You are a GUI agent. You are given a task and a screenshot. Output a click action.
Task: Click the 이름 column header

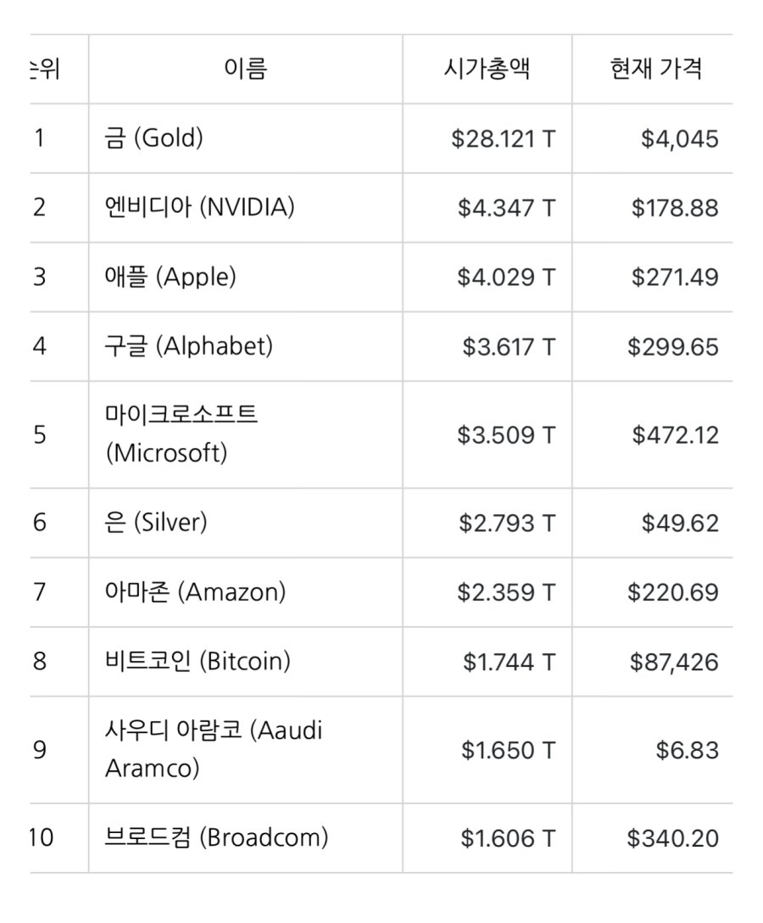coord(245,69)
